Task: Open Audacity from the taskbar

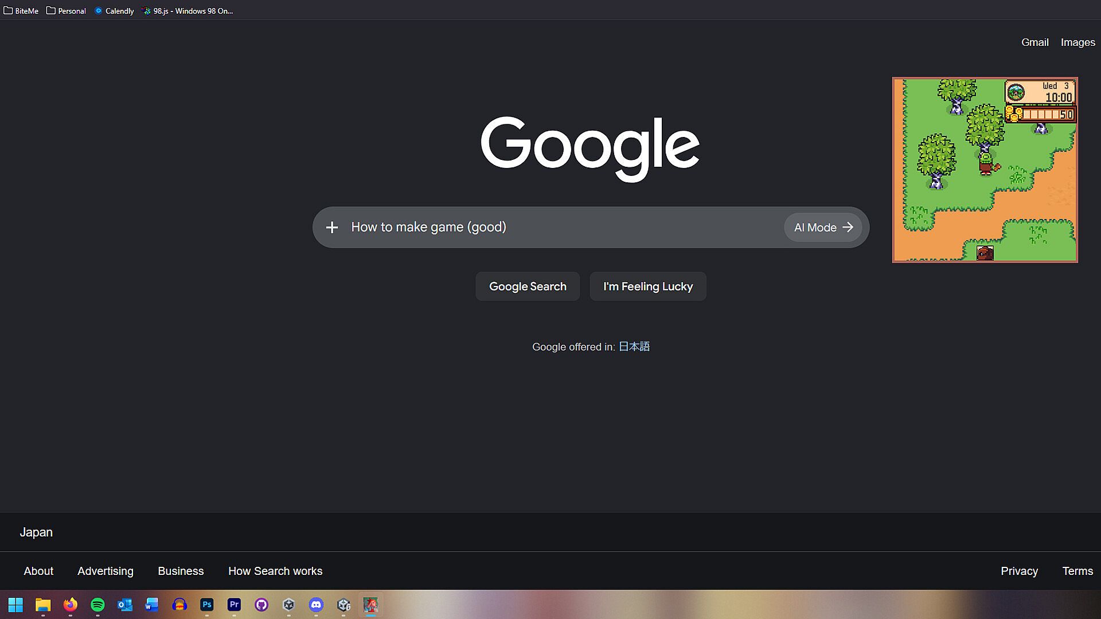Action: [179, 605]
